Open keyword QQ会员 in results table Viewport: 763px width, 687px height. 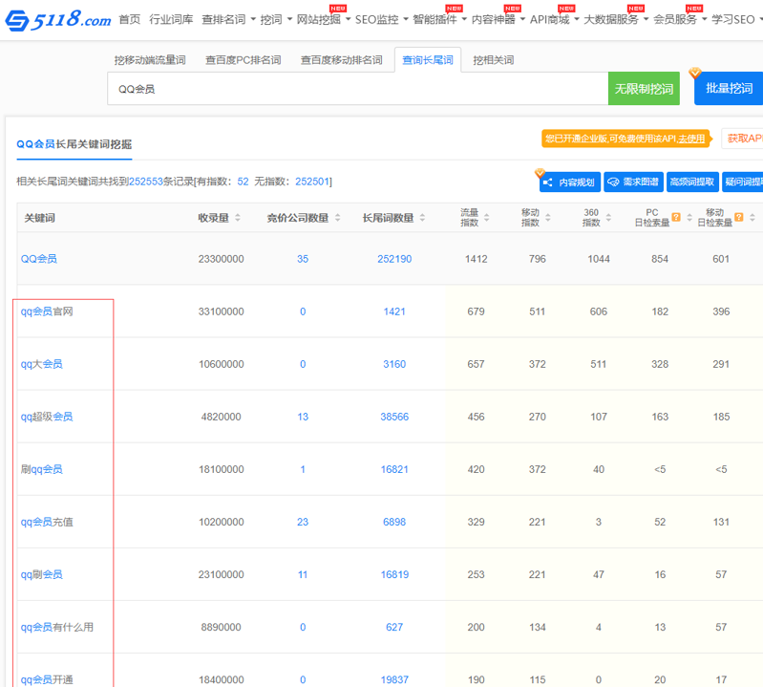(x=39, y=259)
